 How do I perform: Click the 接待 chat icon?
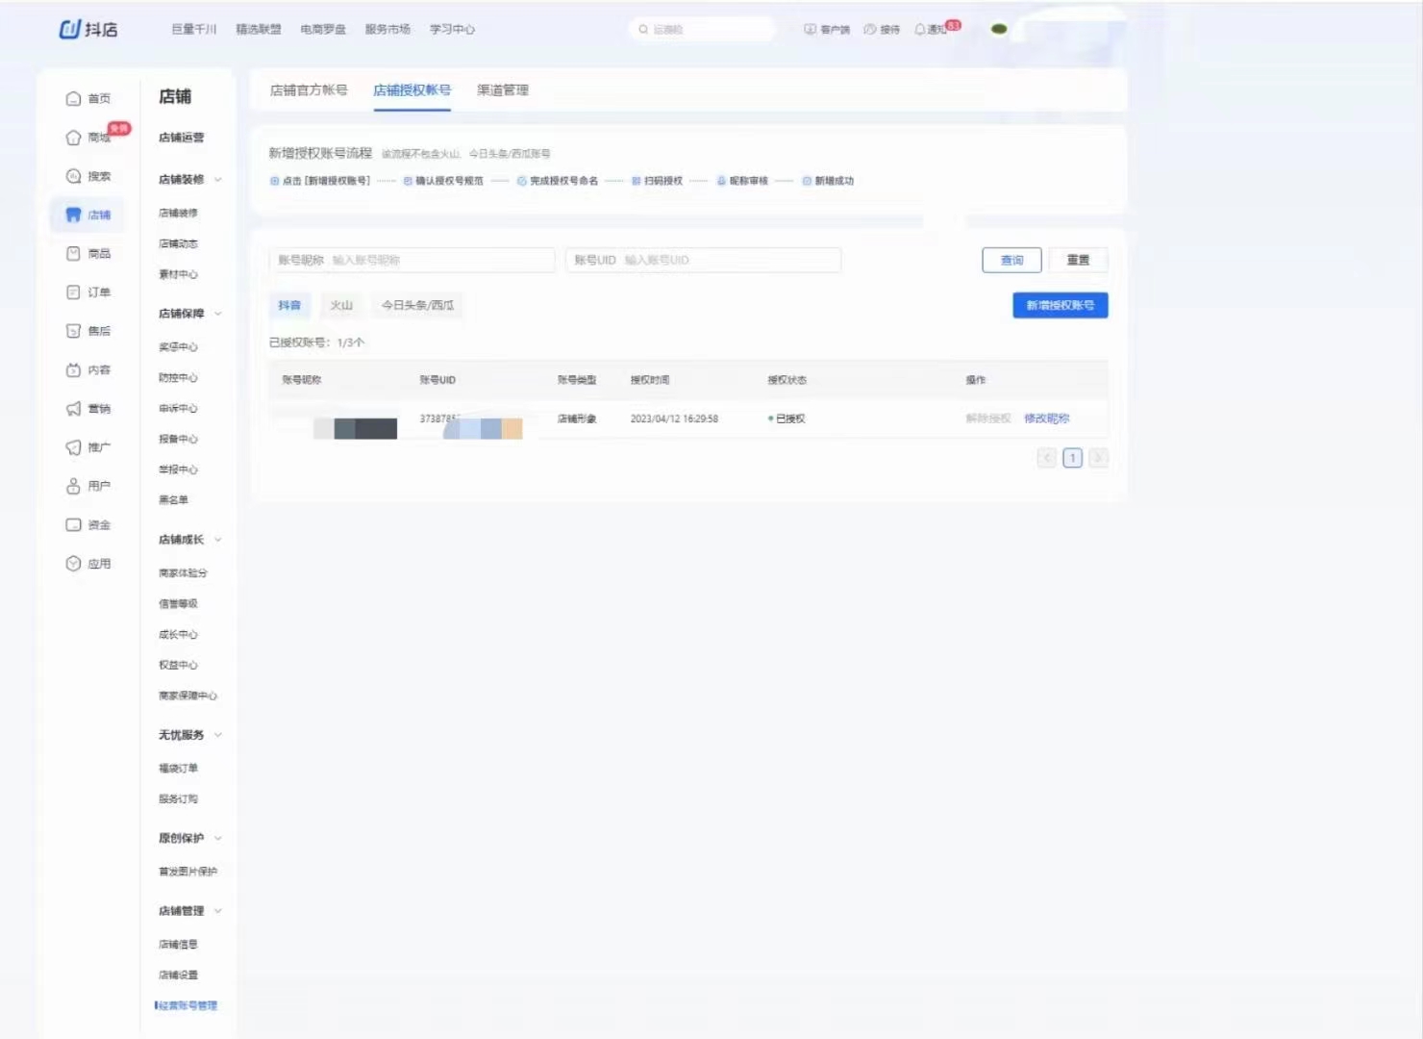(870, 30)
